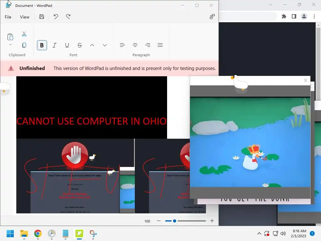Viewport: 321px width, 241px height.
Task: Increase font size with the up chevron
Action: pyautogui.click(x=92, y=45)
